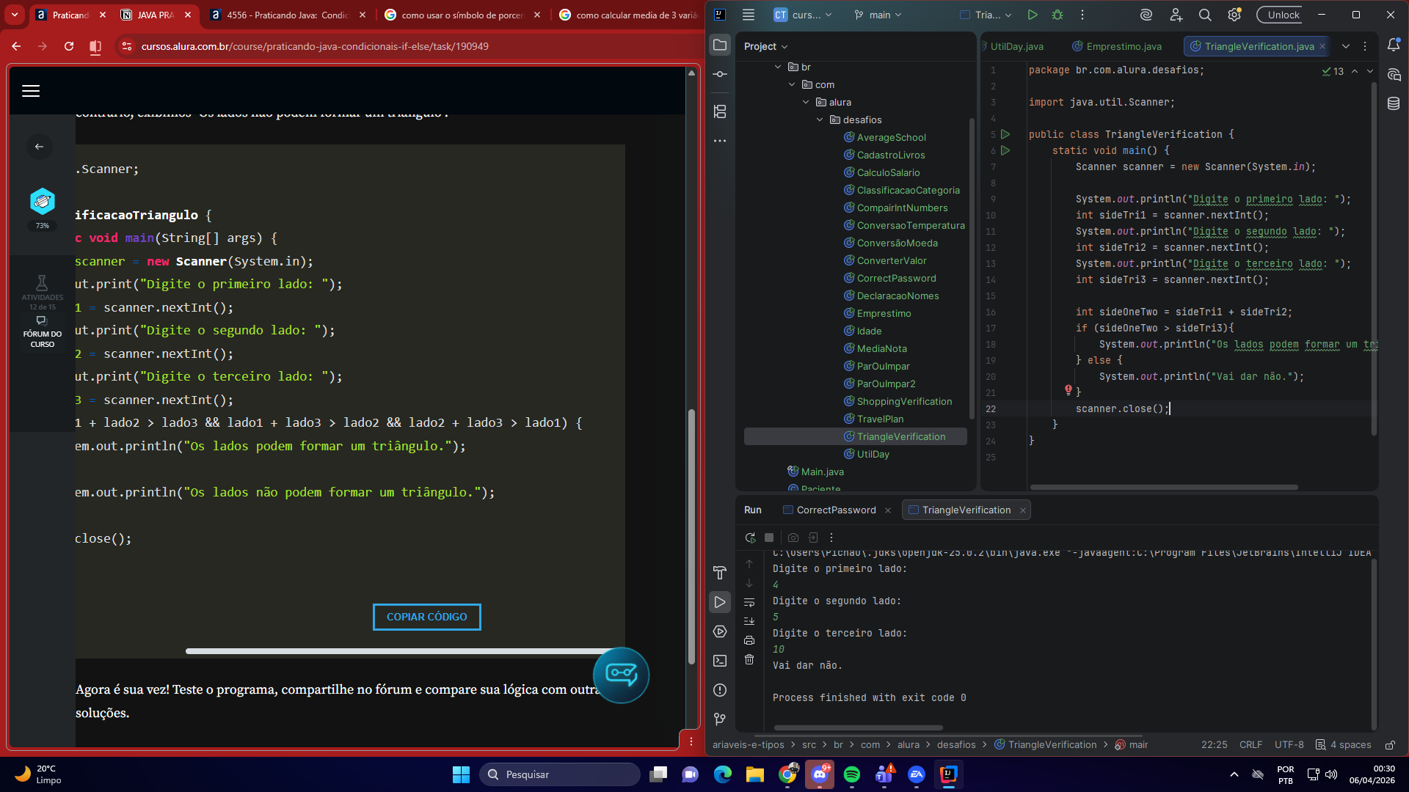Open the main branch dropdown
1409x792 pixels.
[878, 15]
